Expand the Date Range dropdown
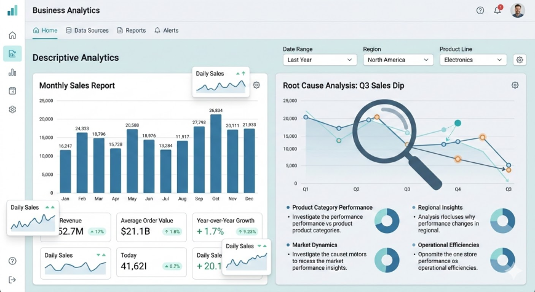The height and width of the screenshot is (292, 535). point(320,60)
